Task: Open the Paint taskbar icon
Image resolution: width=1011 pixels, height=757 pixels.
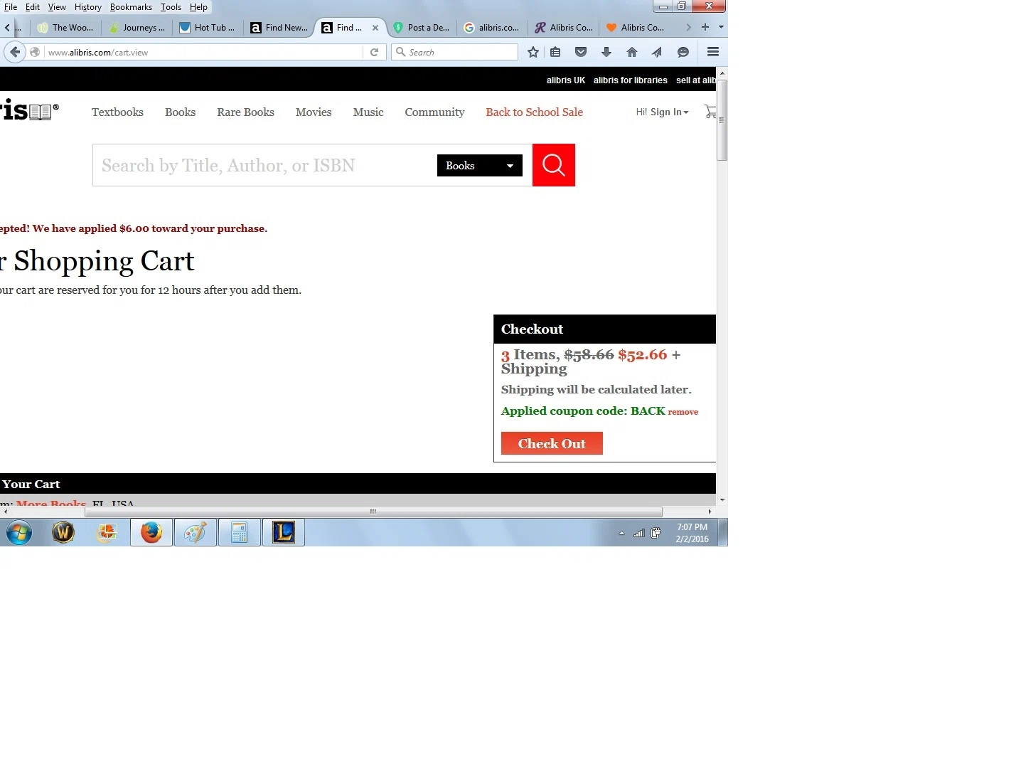Action: [x=196, y=532]
